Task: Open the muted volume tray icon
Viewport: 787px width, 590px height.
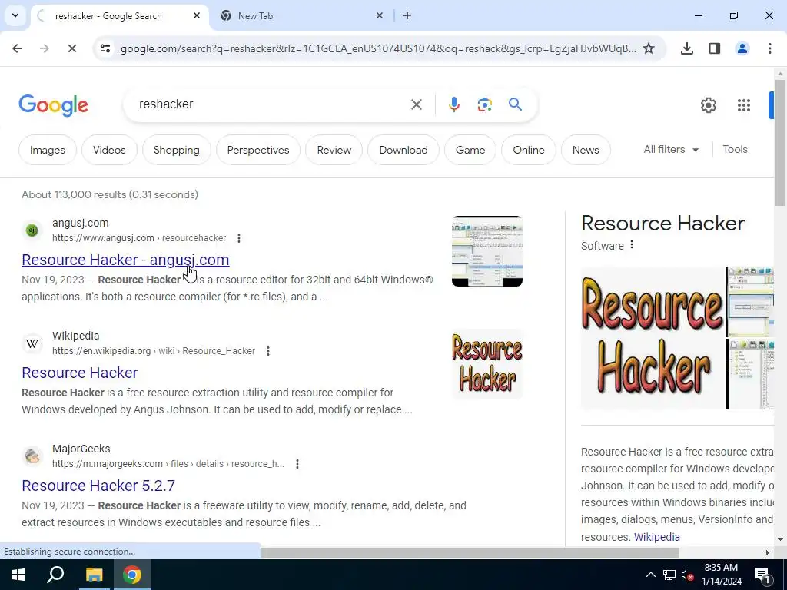Action: click(x=688, y=575)
